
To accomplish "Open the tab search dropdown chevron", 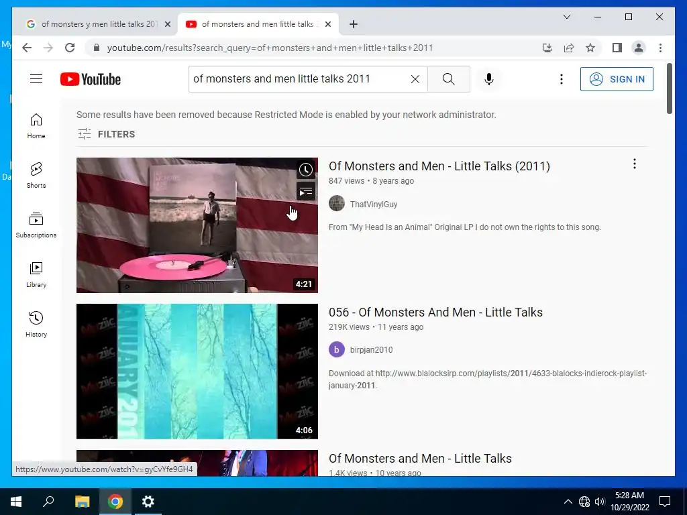I will tap(566, 17).
